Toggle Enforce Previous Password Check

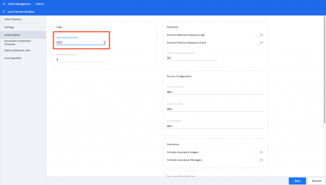click(x=260, y=43)
